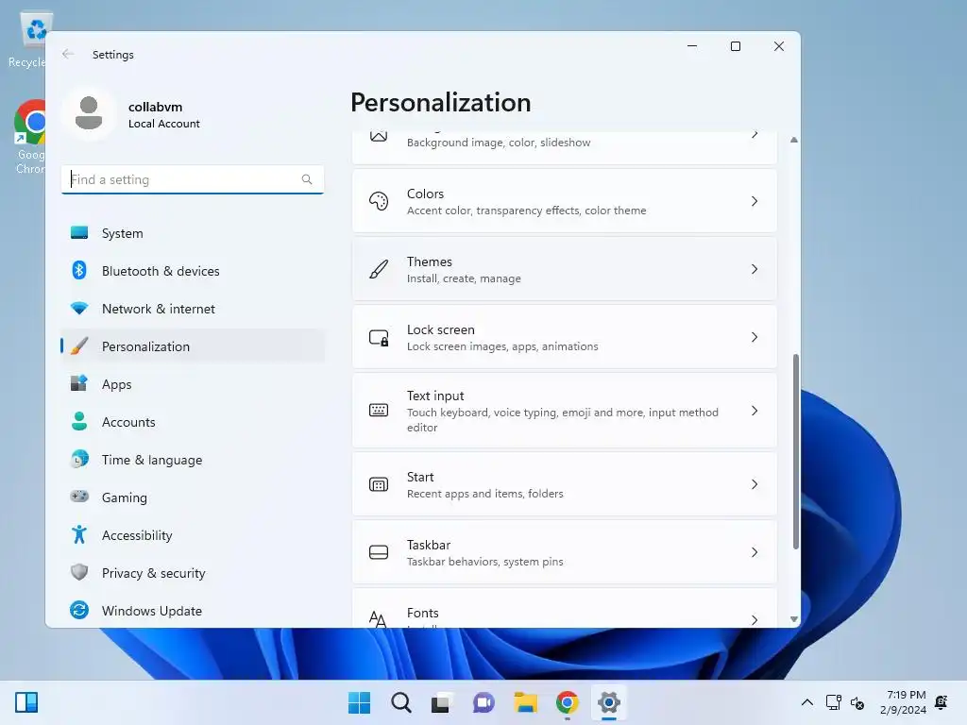Click the Recycle Bin desktop icon
The image size is (967, 725).
(32, 40)
